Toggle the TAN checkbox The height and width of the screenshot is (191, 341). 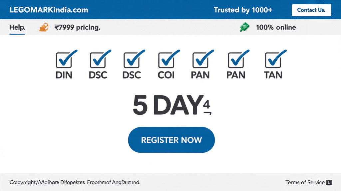273,60
